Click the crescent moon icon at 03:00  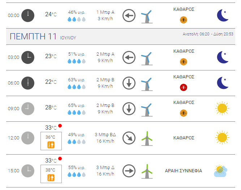[223, 57]
